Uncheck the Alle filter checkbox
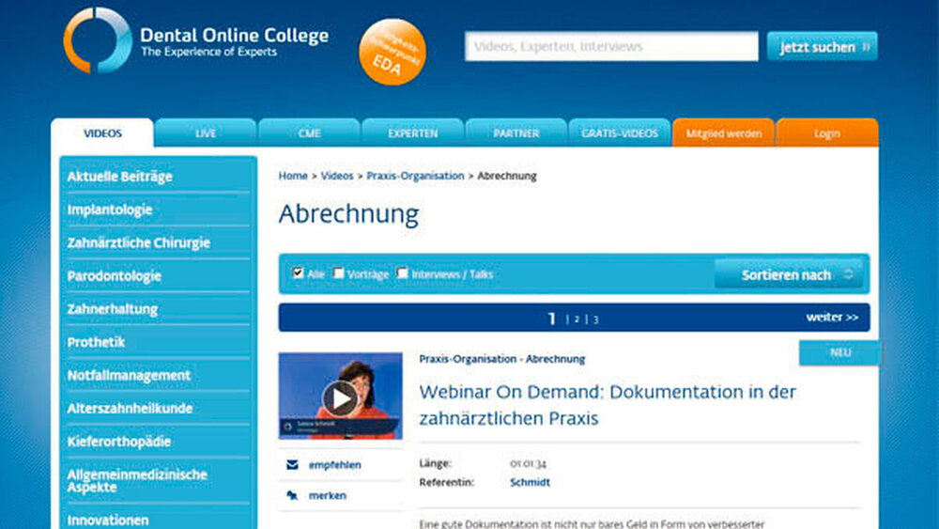This screenshot has width=939, height=529. [299, 273]
